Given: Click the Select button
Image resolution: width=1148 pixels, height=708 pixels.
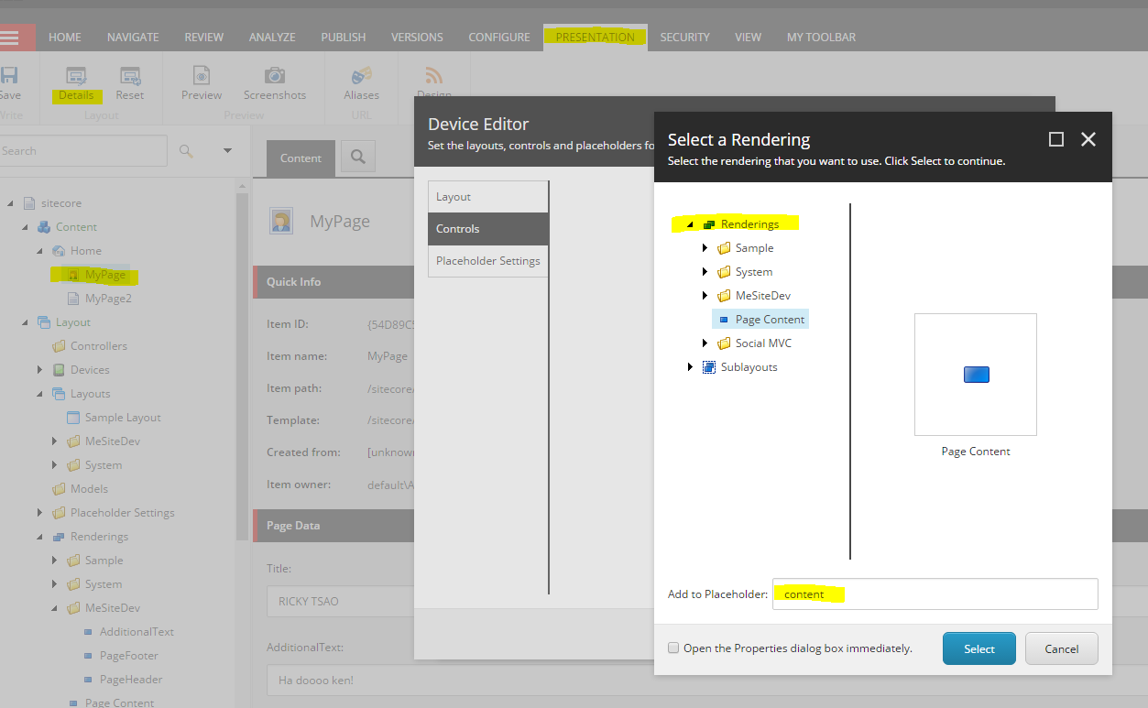Looking at the screenshot, I should point(979,648).
